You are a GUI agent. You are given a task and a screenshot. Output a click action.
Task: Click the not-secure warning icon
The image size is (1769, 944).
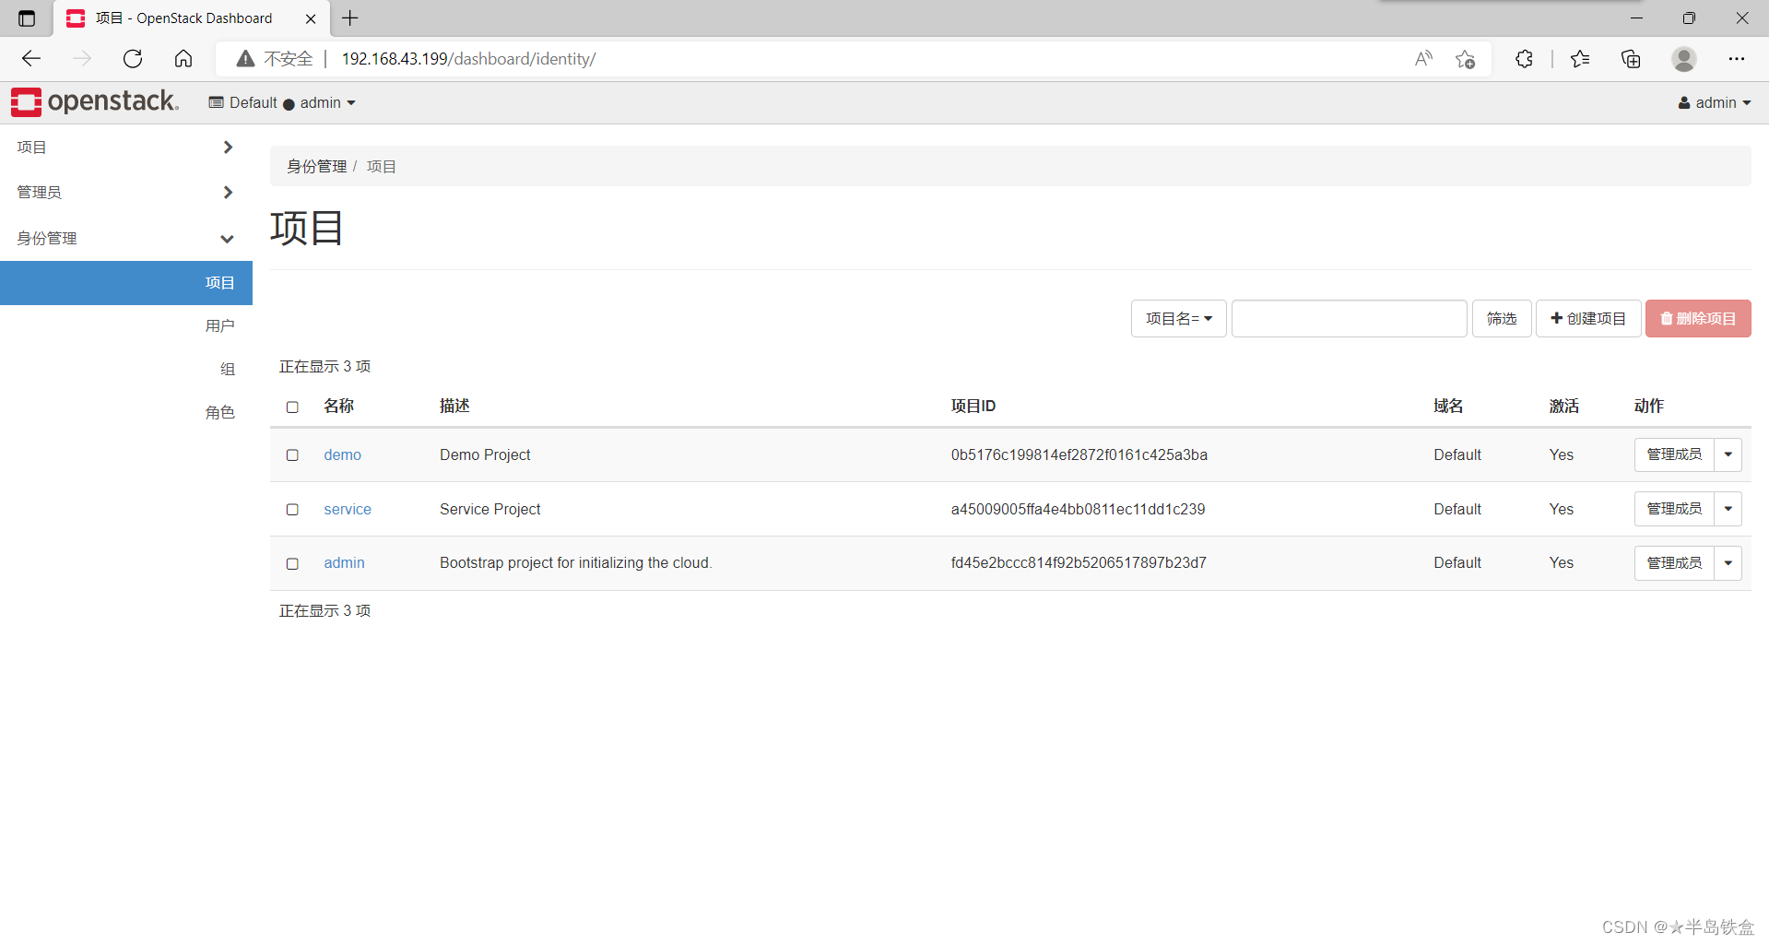pyautogui.click(x=245, y=59)
